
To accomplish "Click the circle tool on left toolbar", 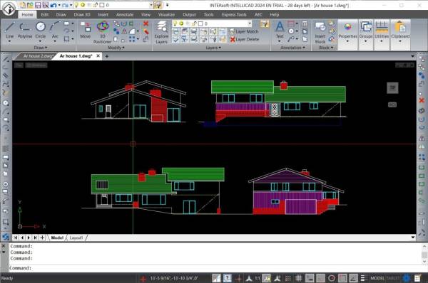I will (6, 103).
